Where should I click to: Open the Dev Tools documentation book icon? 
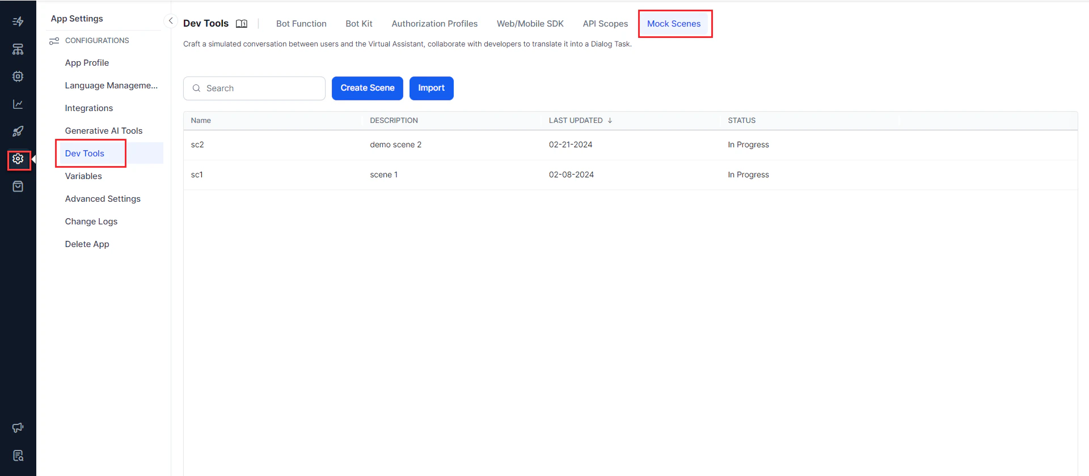(x=242, y=24)
